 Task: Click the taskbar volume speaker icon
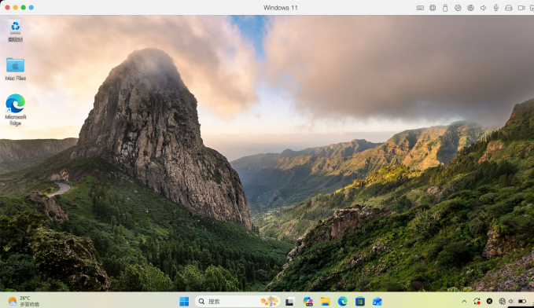pyautogui.click(x=511, y=301)
